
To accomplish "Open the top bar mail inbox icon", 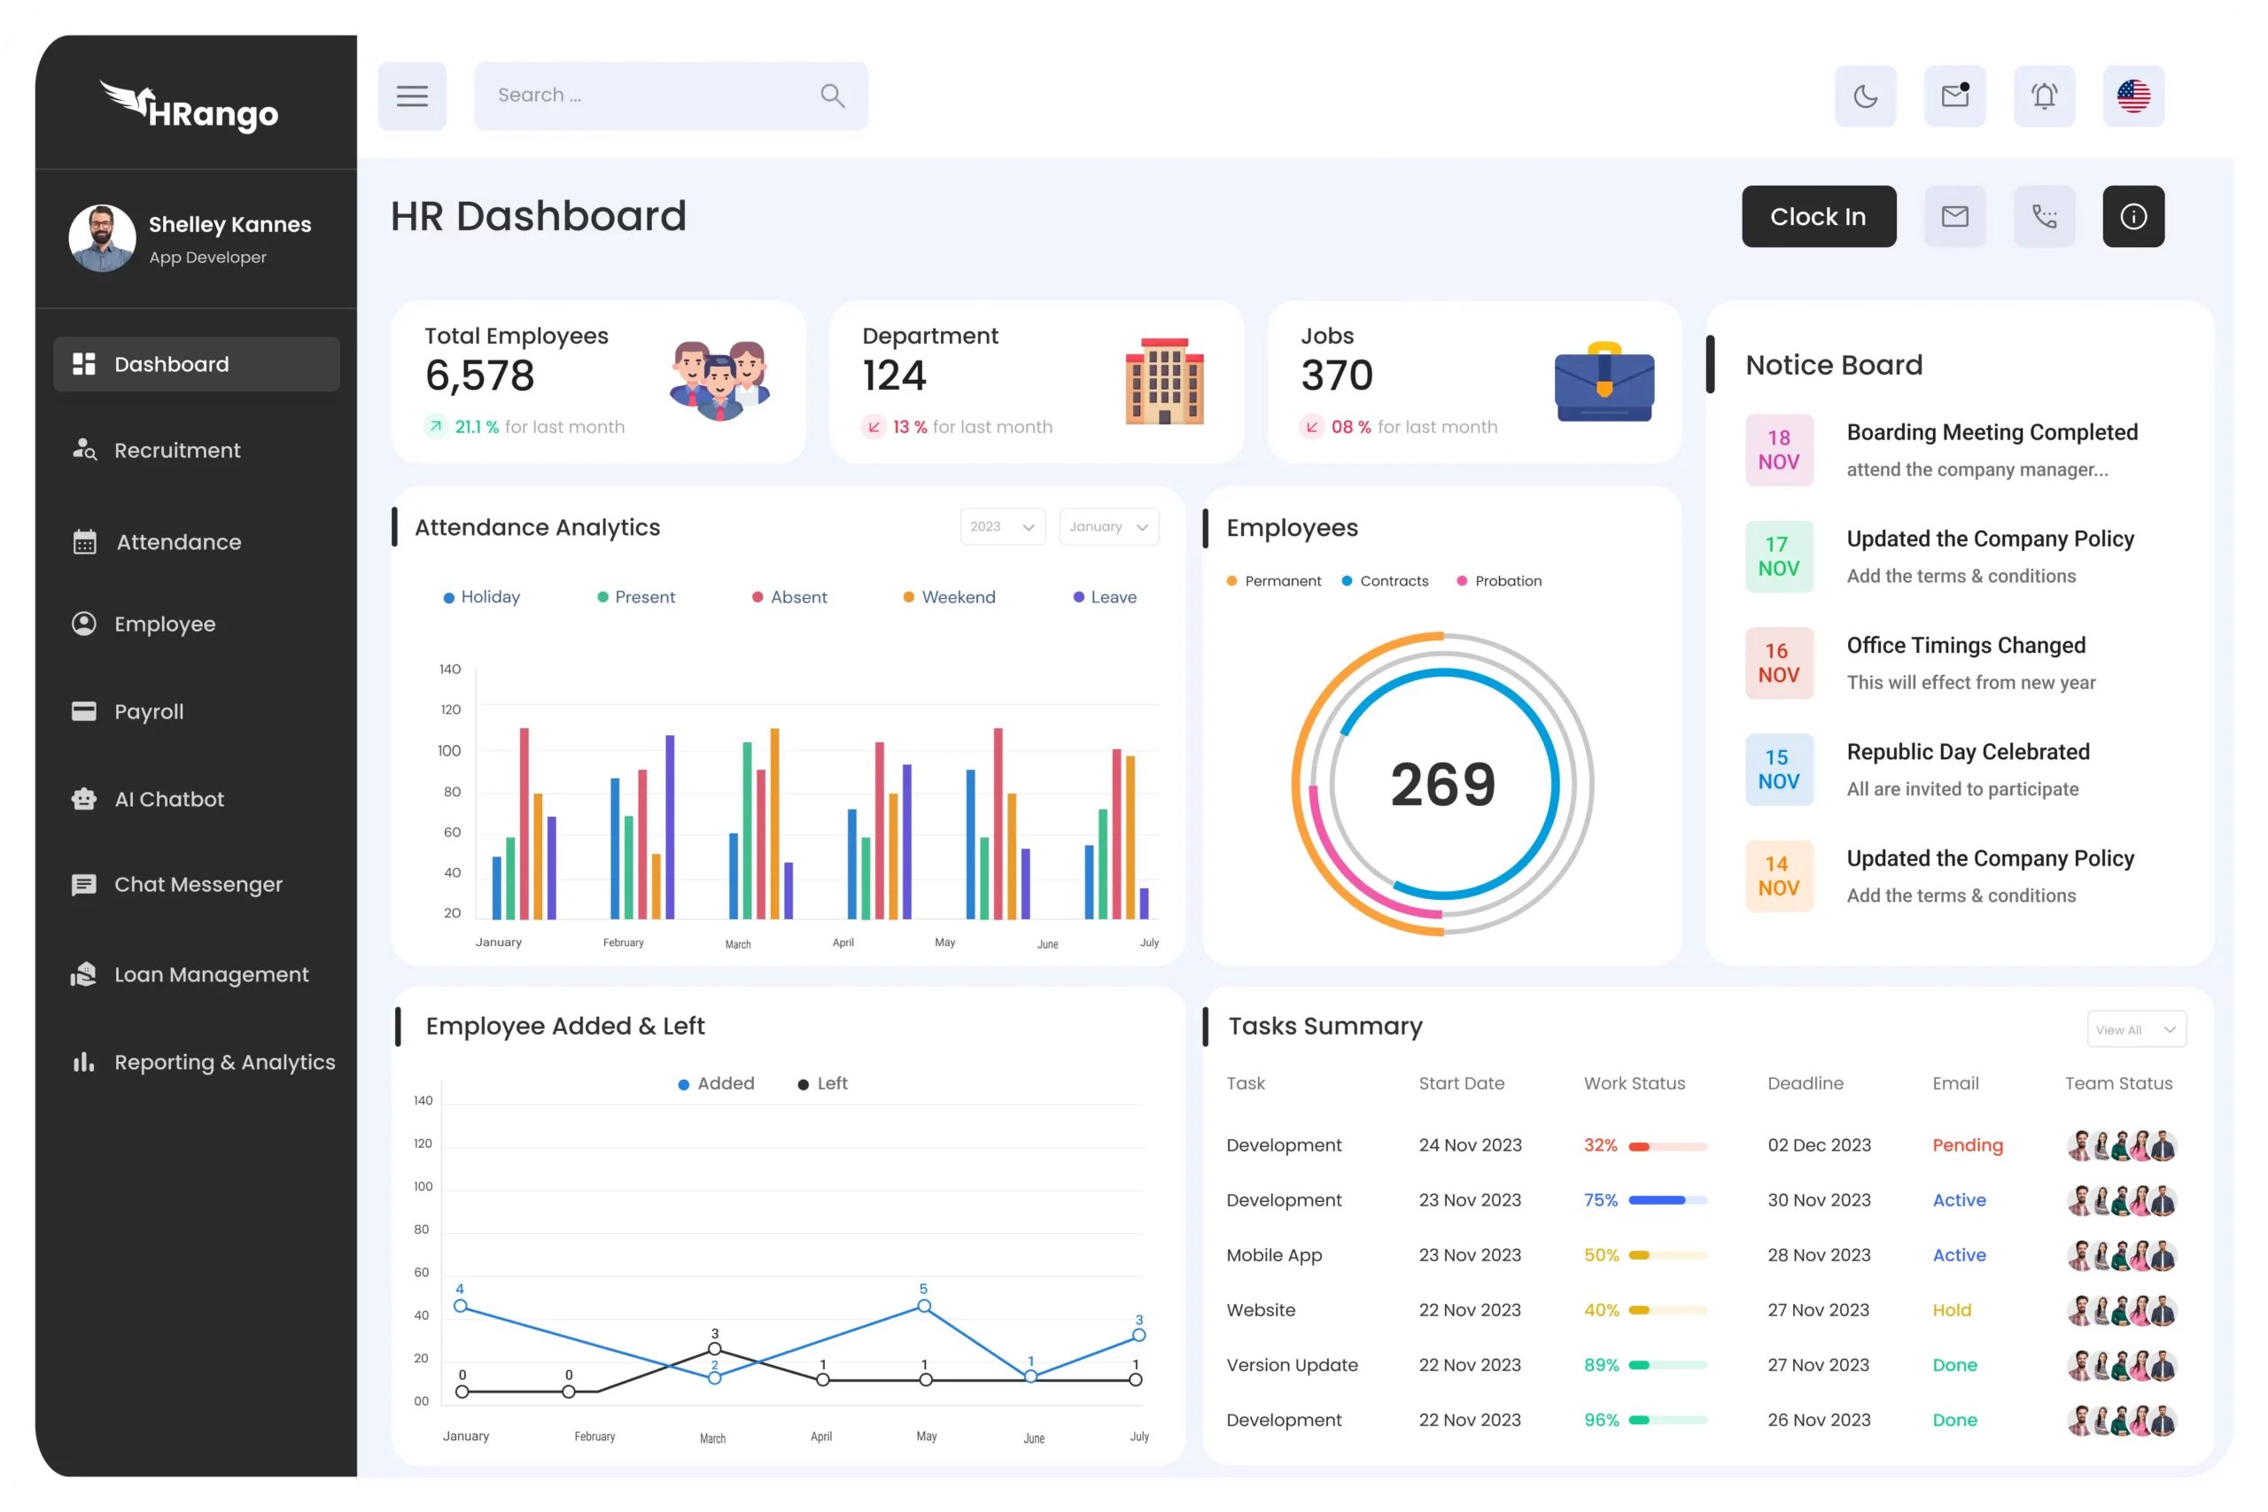I will 1954,97.
